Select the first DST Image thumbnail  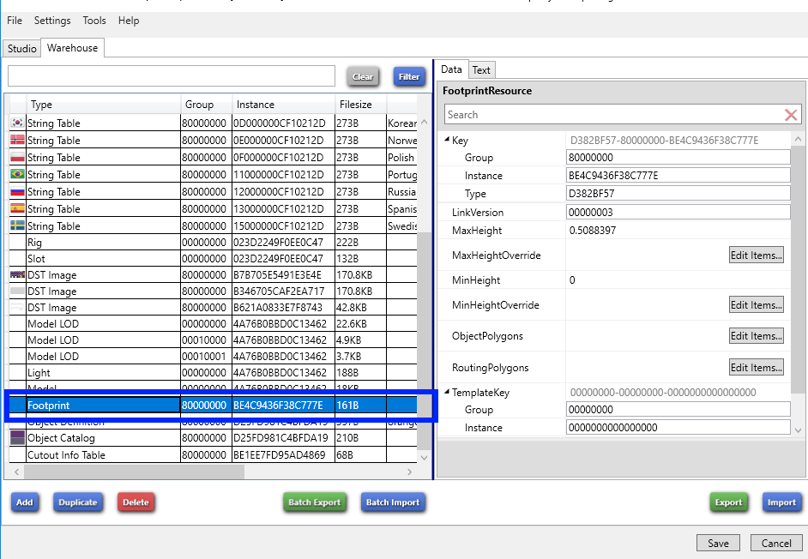tap(17, 275)
